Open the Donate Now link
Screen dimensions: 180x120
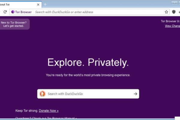[x=49, y=110]
